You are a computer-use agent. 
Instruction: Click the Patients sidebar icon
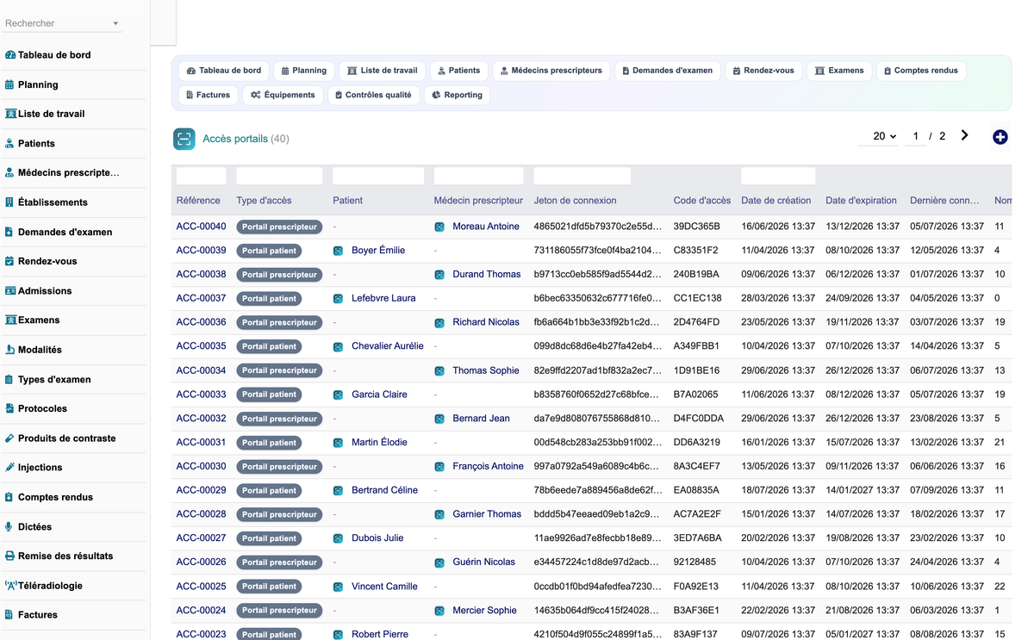click(x=9, y=143)
